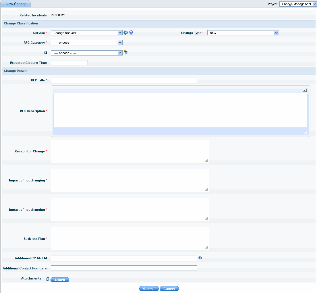The width and height of the screenshot is (317, 293).
Task: Focus the RFC Title input field
Action: tap(124, 80)
